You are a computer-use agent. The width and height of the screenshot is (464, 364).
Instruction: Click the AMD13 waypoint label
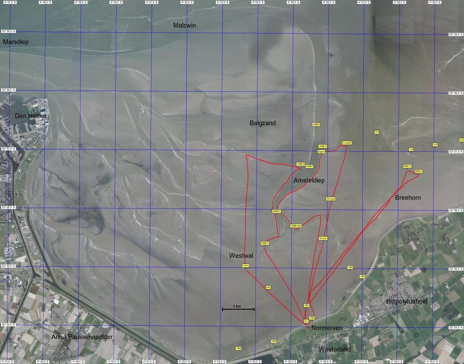point(276,211)
